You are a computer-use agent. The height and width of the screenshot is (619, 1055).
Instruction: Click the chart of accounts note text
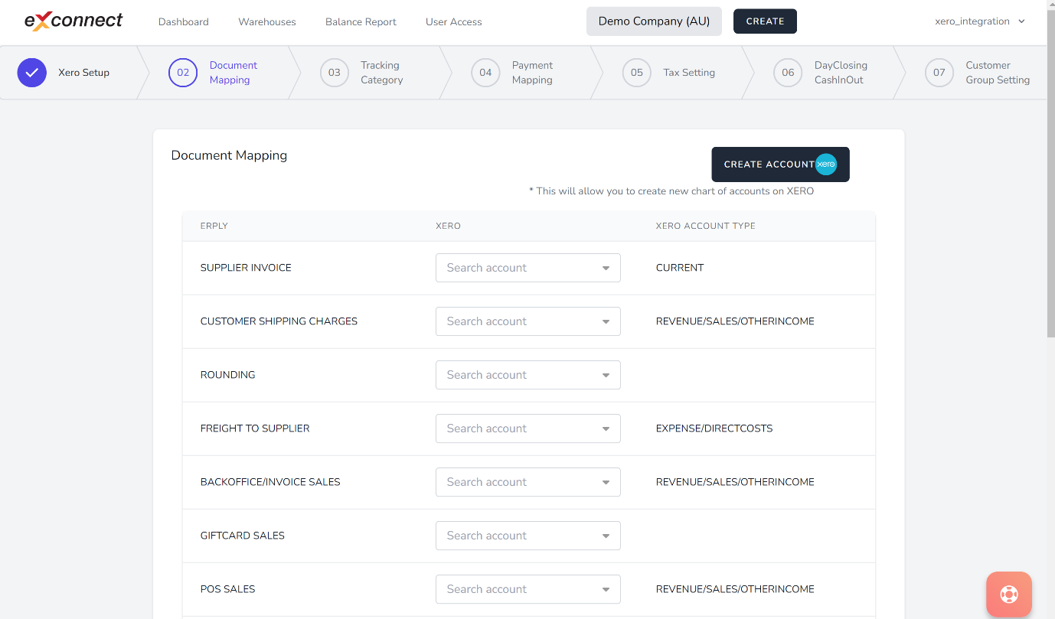pyautogui.click(x=671, y=191)
